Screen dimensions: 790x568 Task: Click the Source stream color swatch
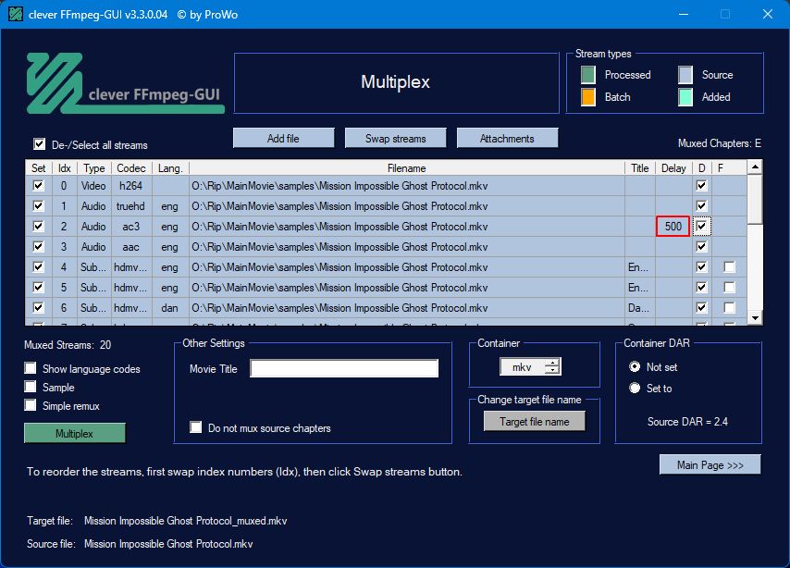coord(685,75)
